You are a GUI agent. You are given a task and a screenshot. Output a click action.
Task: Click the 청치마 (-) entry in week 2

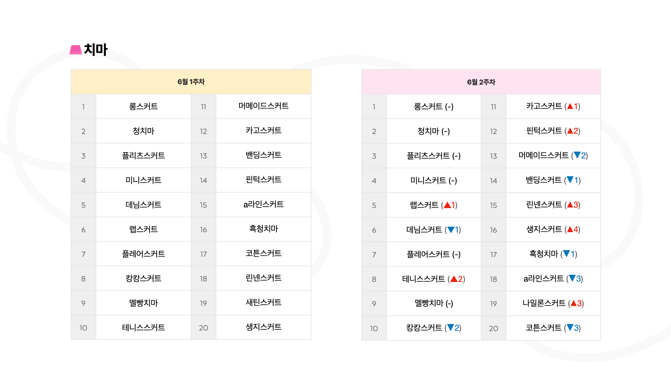click(434, 131)
